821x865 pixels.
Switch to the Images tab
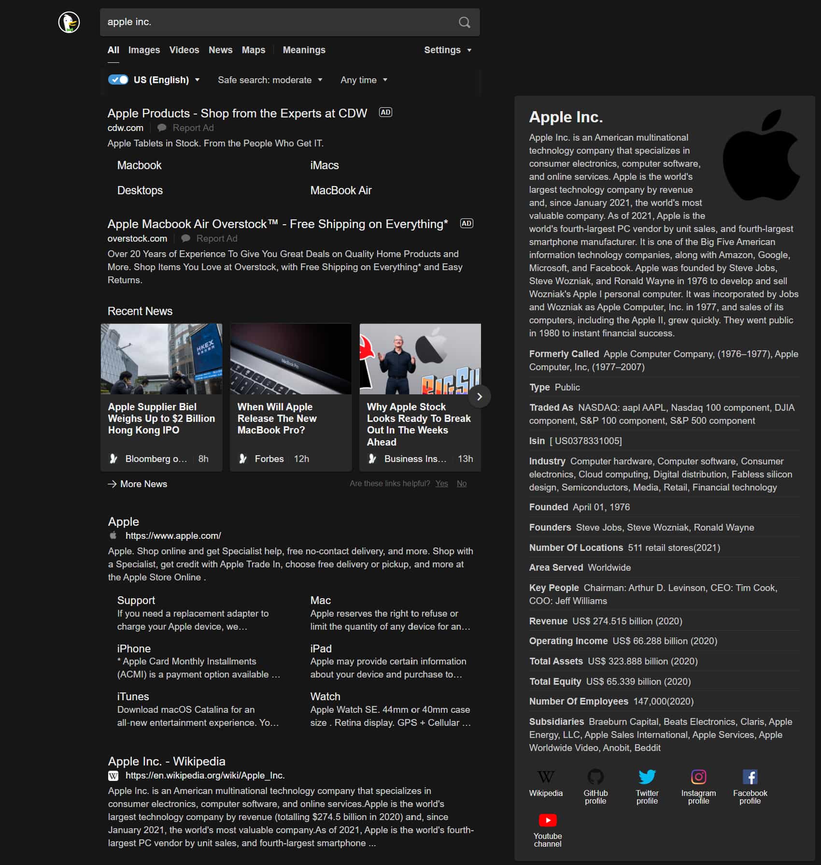coord(143,49)
